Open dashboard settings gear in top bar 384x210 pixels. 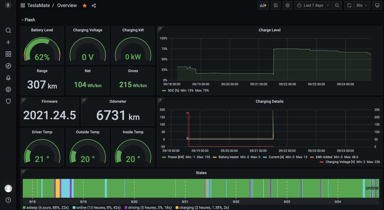pos(287,5)
